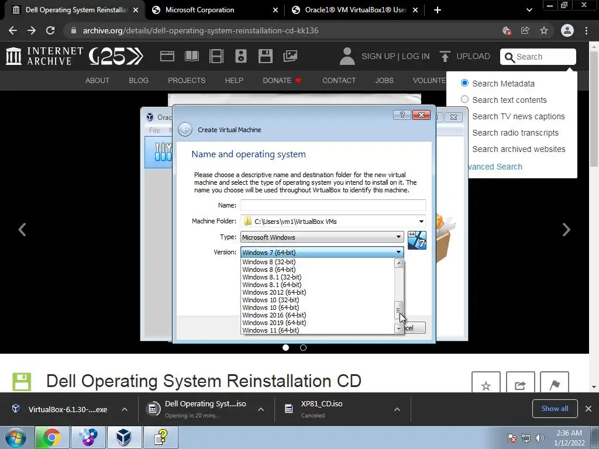Screen dimensions: 599x449
Task: Click the browser forward arrow
Action: (x=32, y=30)
